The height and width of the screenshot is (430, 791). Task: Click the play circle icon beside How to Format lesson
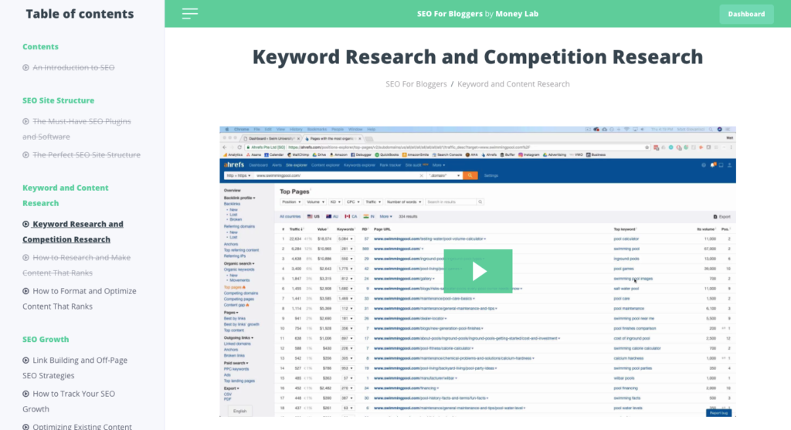point(25,291)
